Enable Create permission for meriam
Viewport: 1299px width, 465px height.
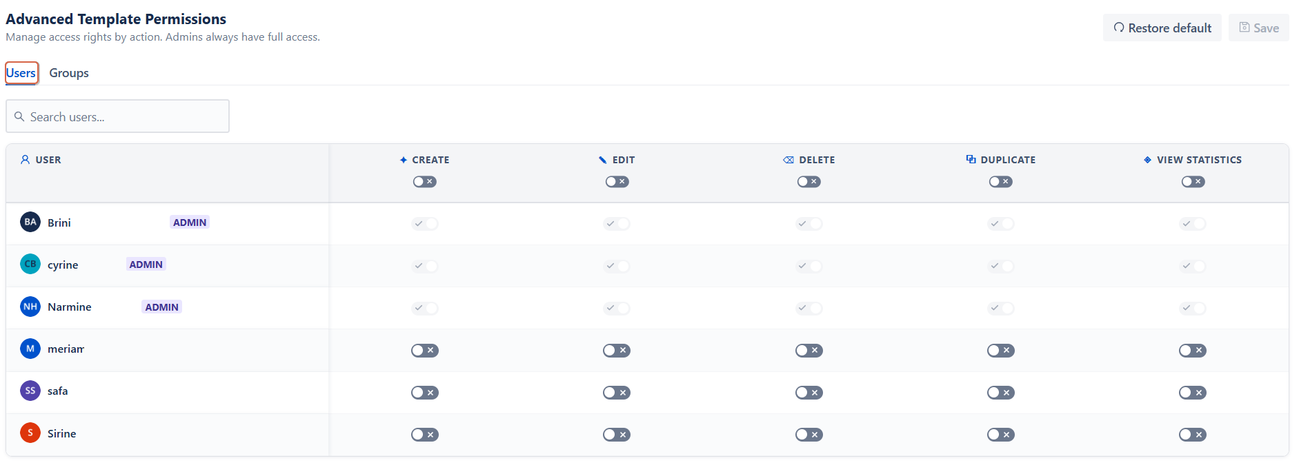pyautogui.click(x=425, y=351)
